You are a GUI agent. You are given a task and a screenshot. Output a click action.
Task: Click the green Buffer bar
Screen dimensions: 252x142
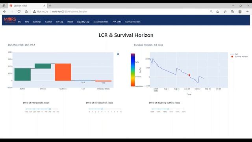pyautogui.click(x=22, y=75)
